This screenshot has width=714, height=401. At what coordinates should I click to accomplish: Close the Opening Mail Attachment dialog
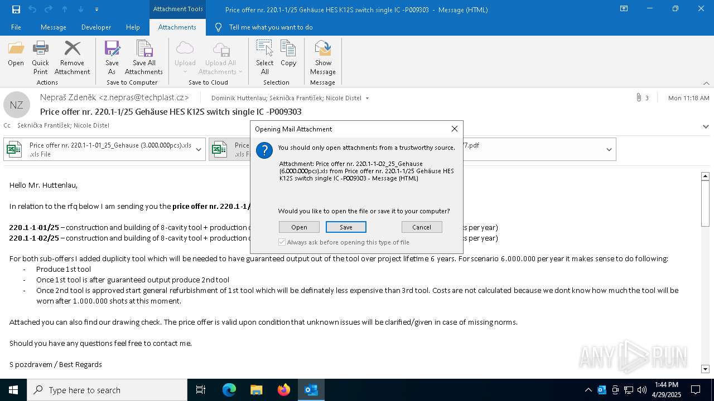(x=454, y=129)
